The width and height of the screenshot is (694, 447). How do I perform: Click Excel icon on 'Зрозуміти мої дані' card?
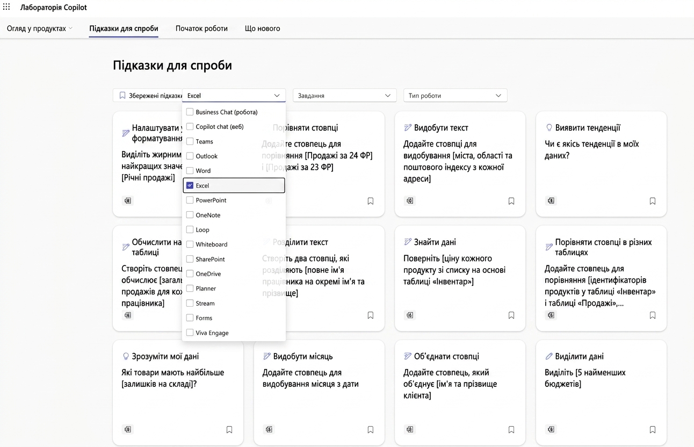(x=128, y=429)
